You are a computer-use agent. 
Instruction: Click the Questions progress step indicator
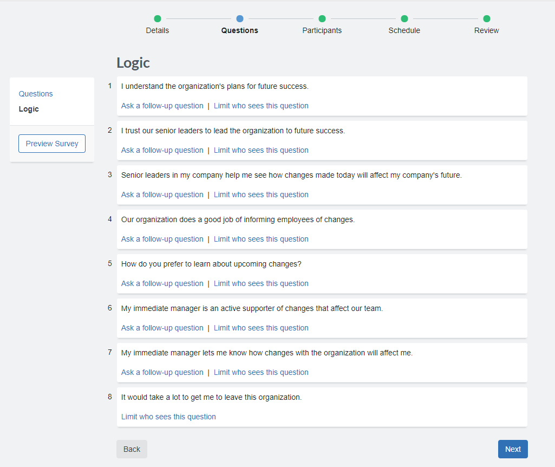click(x=239, y=18)
